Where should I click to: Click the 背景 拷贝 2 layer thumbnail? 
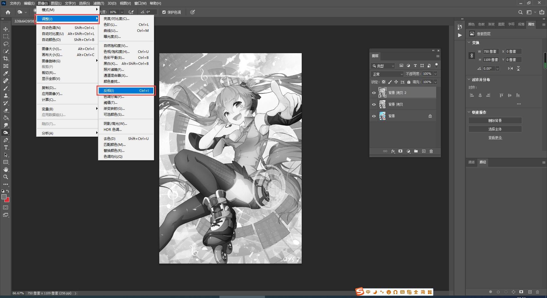click(382, 93)
